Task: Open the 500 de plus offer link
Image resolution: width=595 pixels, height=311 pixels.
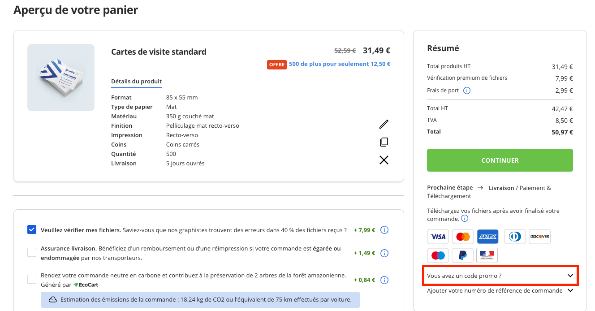Action: pos(339,64)
